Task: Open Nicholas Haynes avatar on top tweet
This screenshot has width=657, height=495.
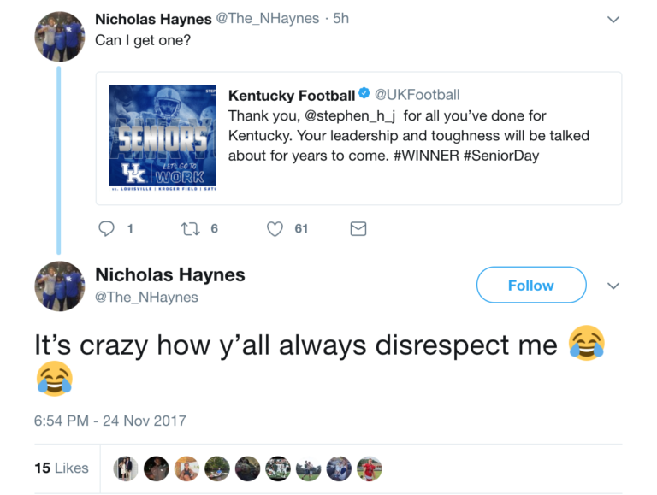Action: [60, 37]
